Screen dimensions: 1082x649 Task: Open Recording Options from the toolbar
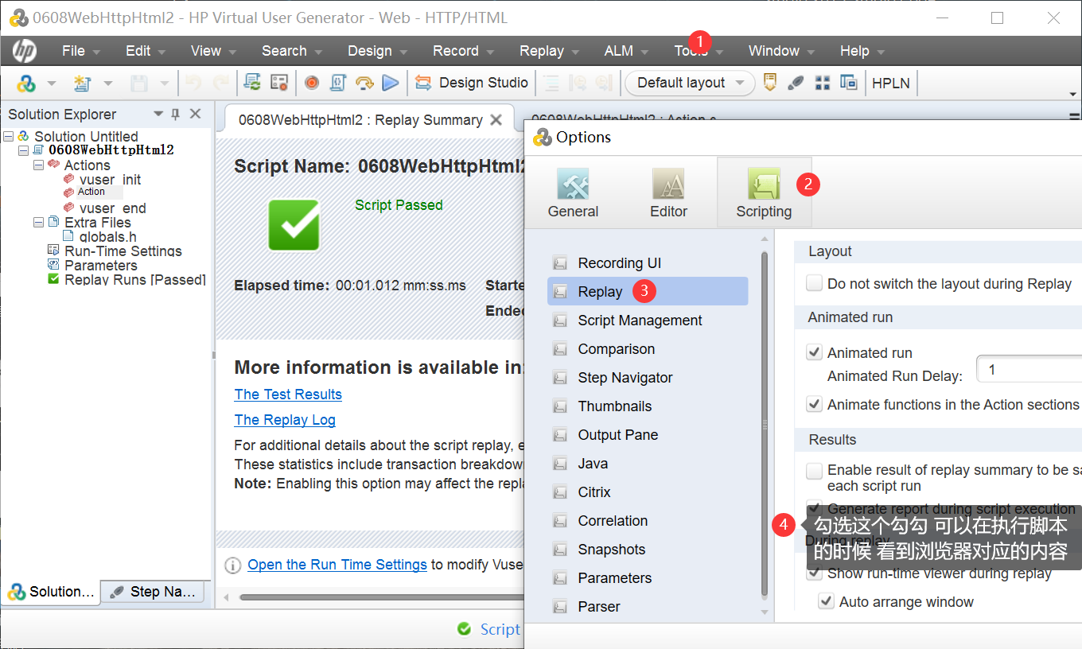pyautogui.click(x=278, y=83)
